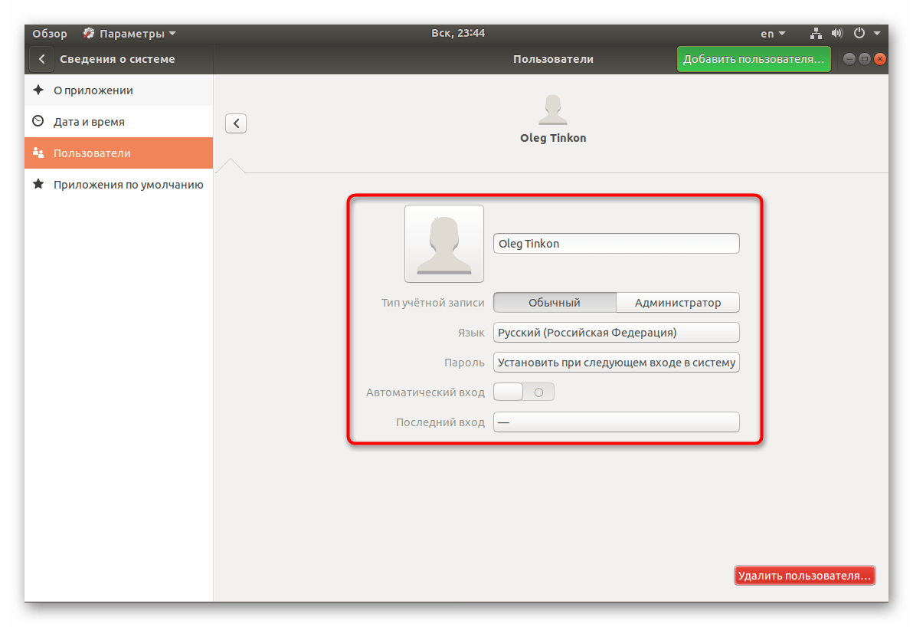Click the back arrow in the header bar
Image resolution: width=913 pixels, height=627 pixels.
click(x=41, y=59)
